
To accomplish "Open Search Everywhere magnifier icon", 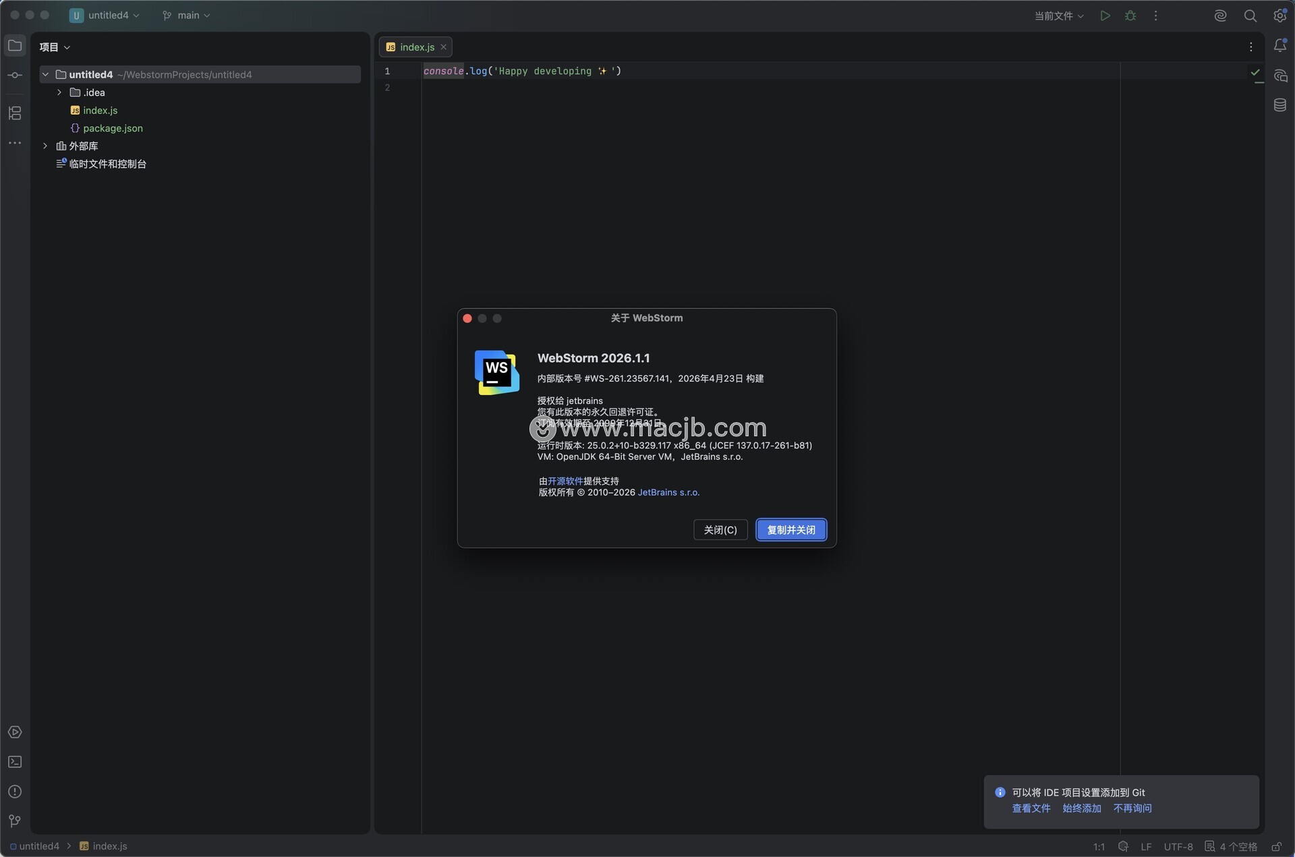I will [x=1250, y=16].
